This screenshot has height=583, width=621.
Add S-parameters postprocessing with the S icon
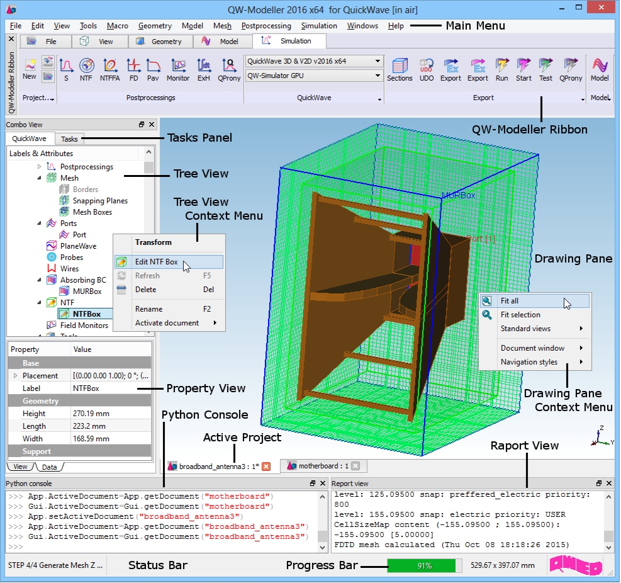66,69
